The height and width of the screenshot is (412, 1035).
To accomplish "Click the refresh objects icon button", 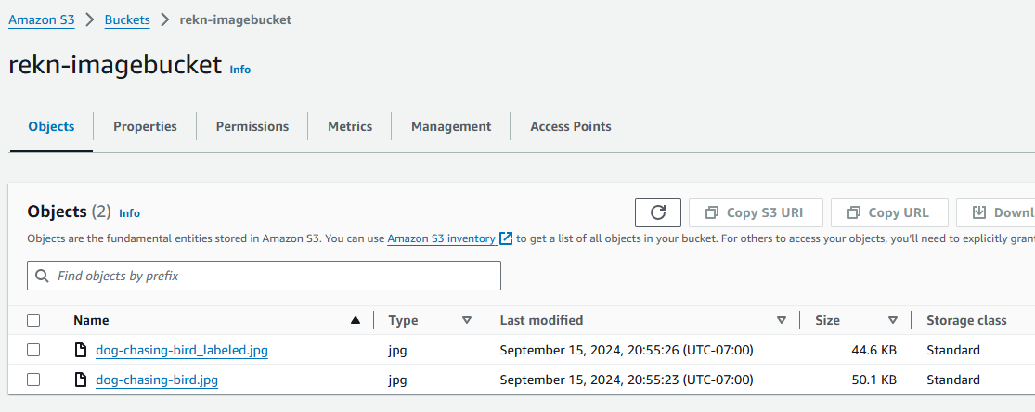I will coord(658,212).
